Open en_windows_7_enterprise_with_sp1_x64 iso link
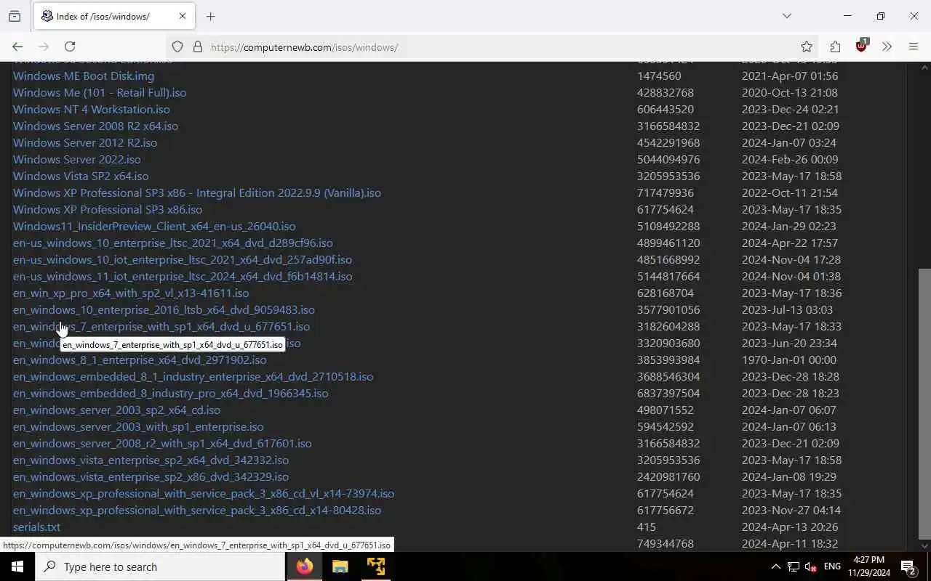The image size is (931, 581). tap(161, 326)
